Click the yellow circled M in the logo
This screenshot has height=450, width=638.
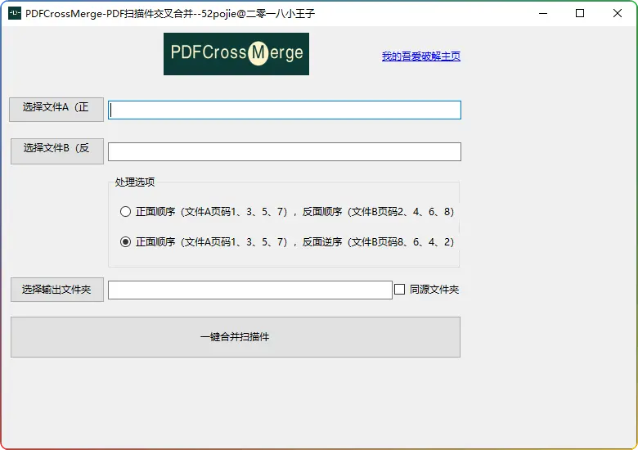(x=258, y=53)
